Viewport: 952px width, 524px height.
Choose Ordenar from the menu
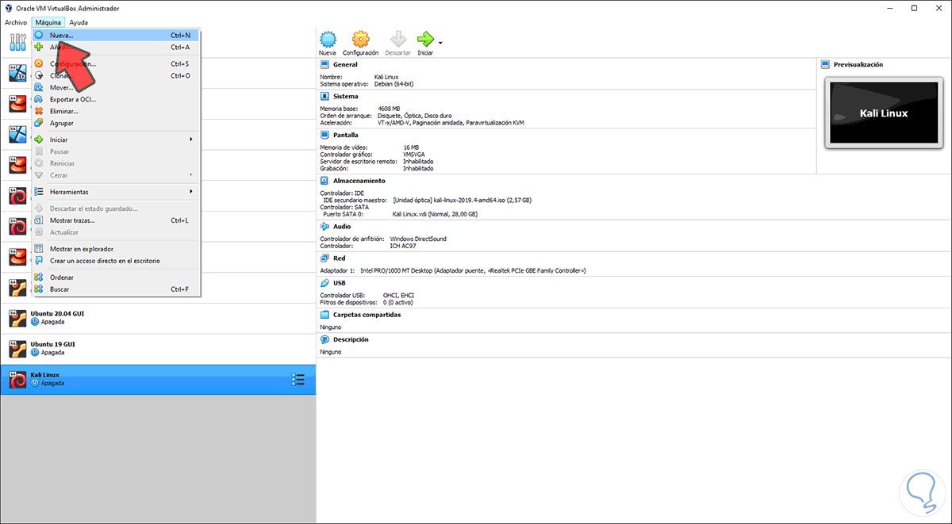[x=116, y=277]
